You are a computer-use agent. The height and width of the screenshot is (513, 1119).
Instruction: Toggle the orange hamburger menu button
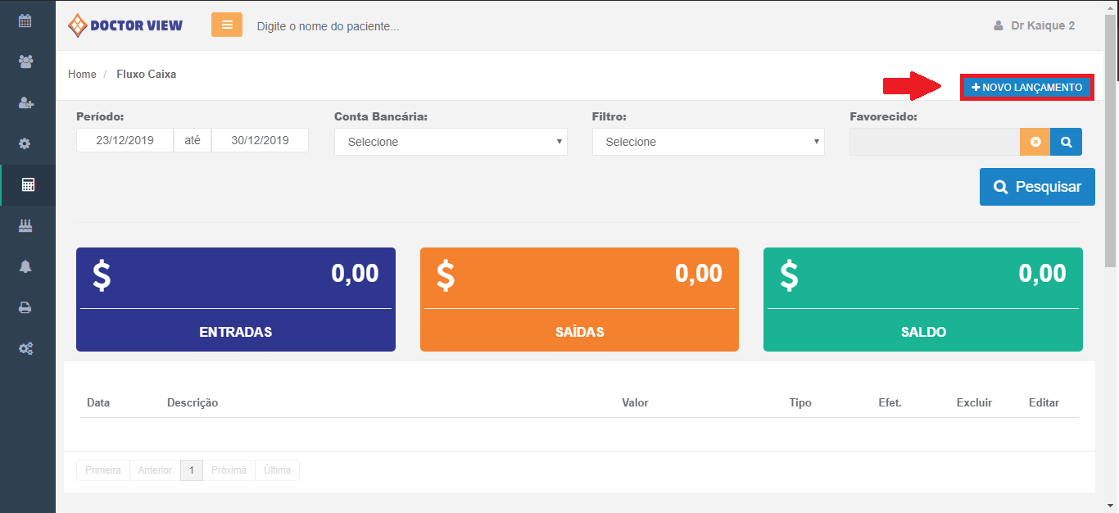(227, 25)
